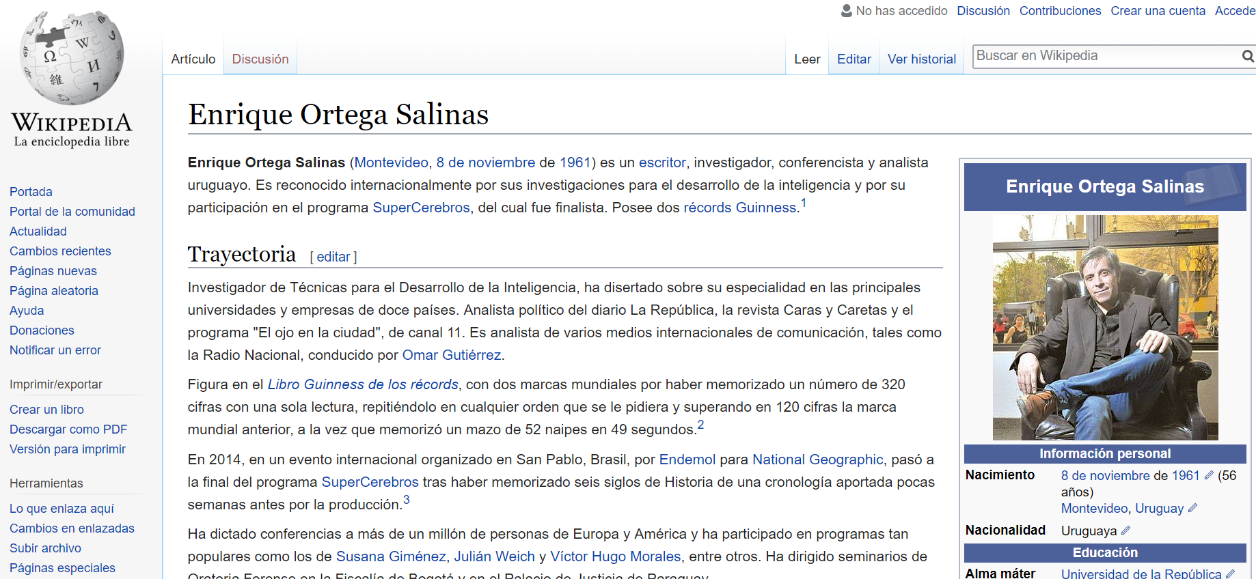The image size is (1256, 579).
Task: Open Versión para imprimir
Action: pyautogui.click(x=68, y=449)
